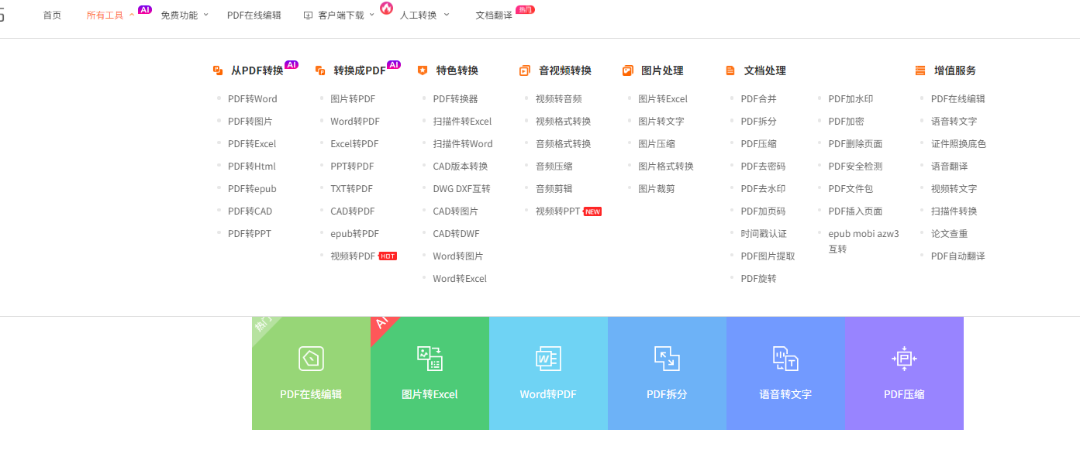Click the PDF在线编辑 tile icon
Viewport: 1080px width, 457px height.
click(x=311, y=359)
